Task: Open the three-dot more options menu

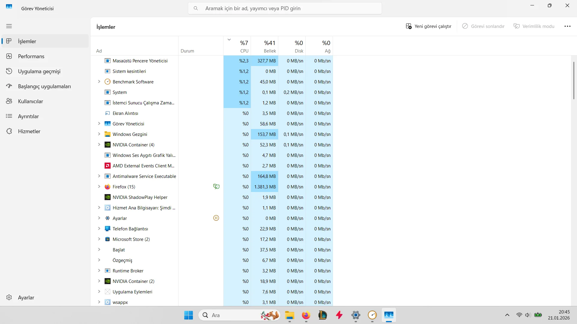Action: pyautogui.click(x=567, y=26)
